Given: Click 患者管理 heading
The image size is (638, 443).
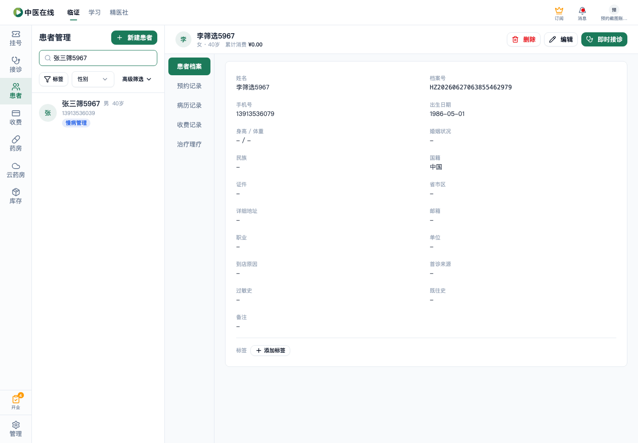Looking at the screenshot, I should [55, 38].
